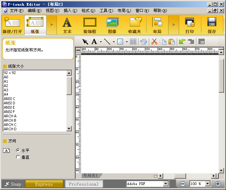Click the new layout page icon
226x190 pixels.
pyautogui.click(x=155, y=176)
